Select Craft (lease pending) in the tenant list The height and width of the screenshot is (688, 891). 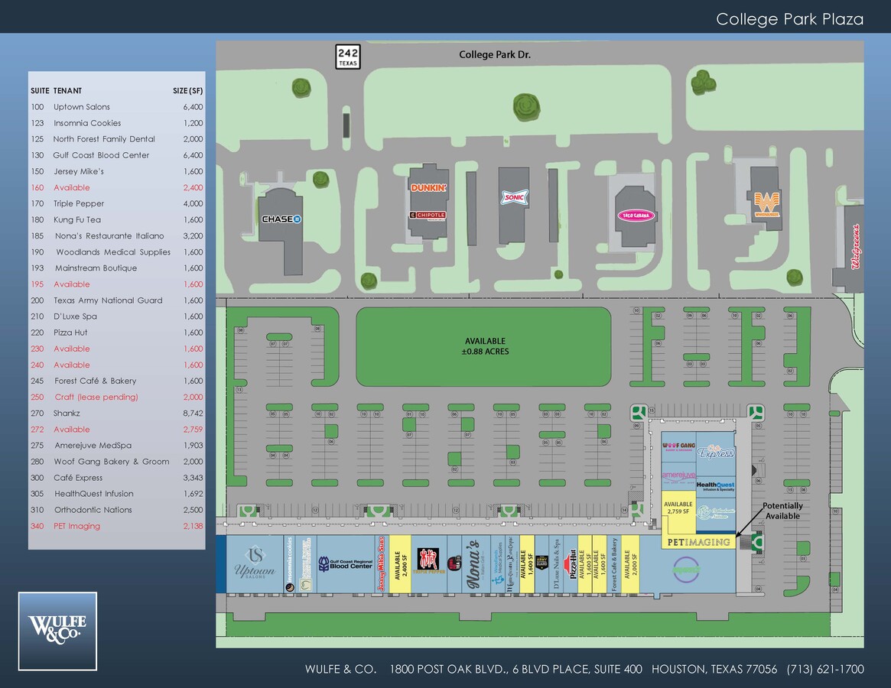coord(116,397)
